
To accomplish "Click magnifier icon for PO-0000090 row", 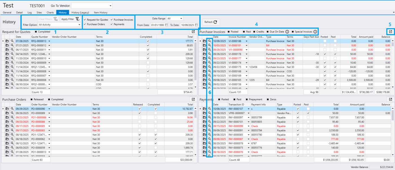I will (12, 109).
